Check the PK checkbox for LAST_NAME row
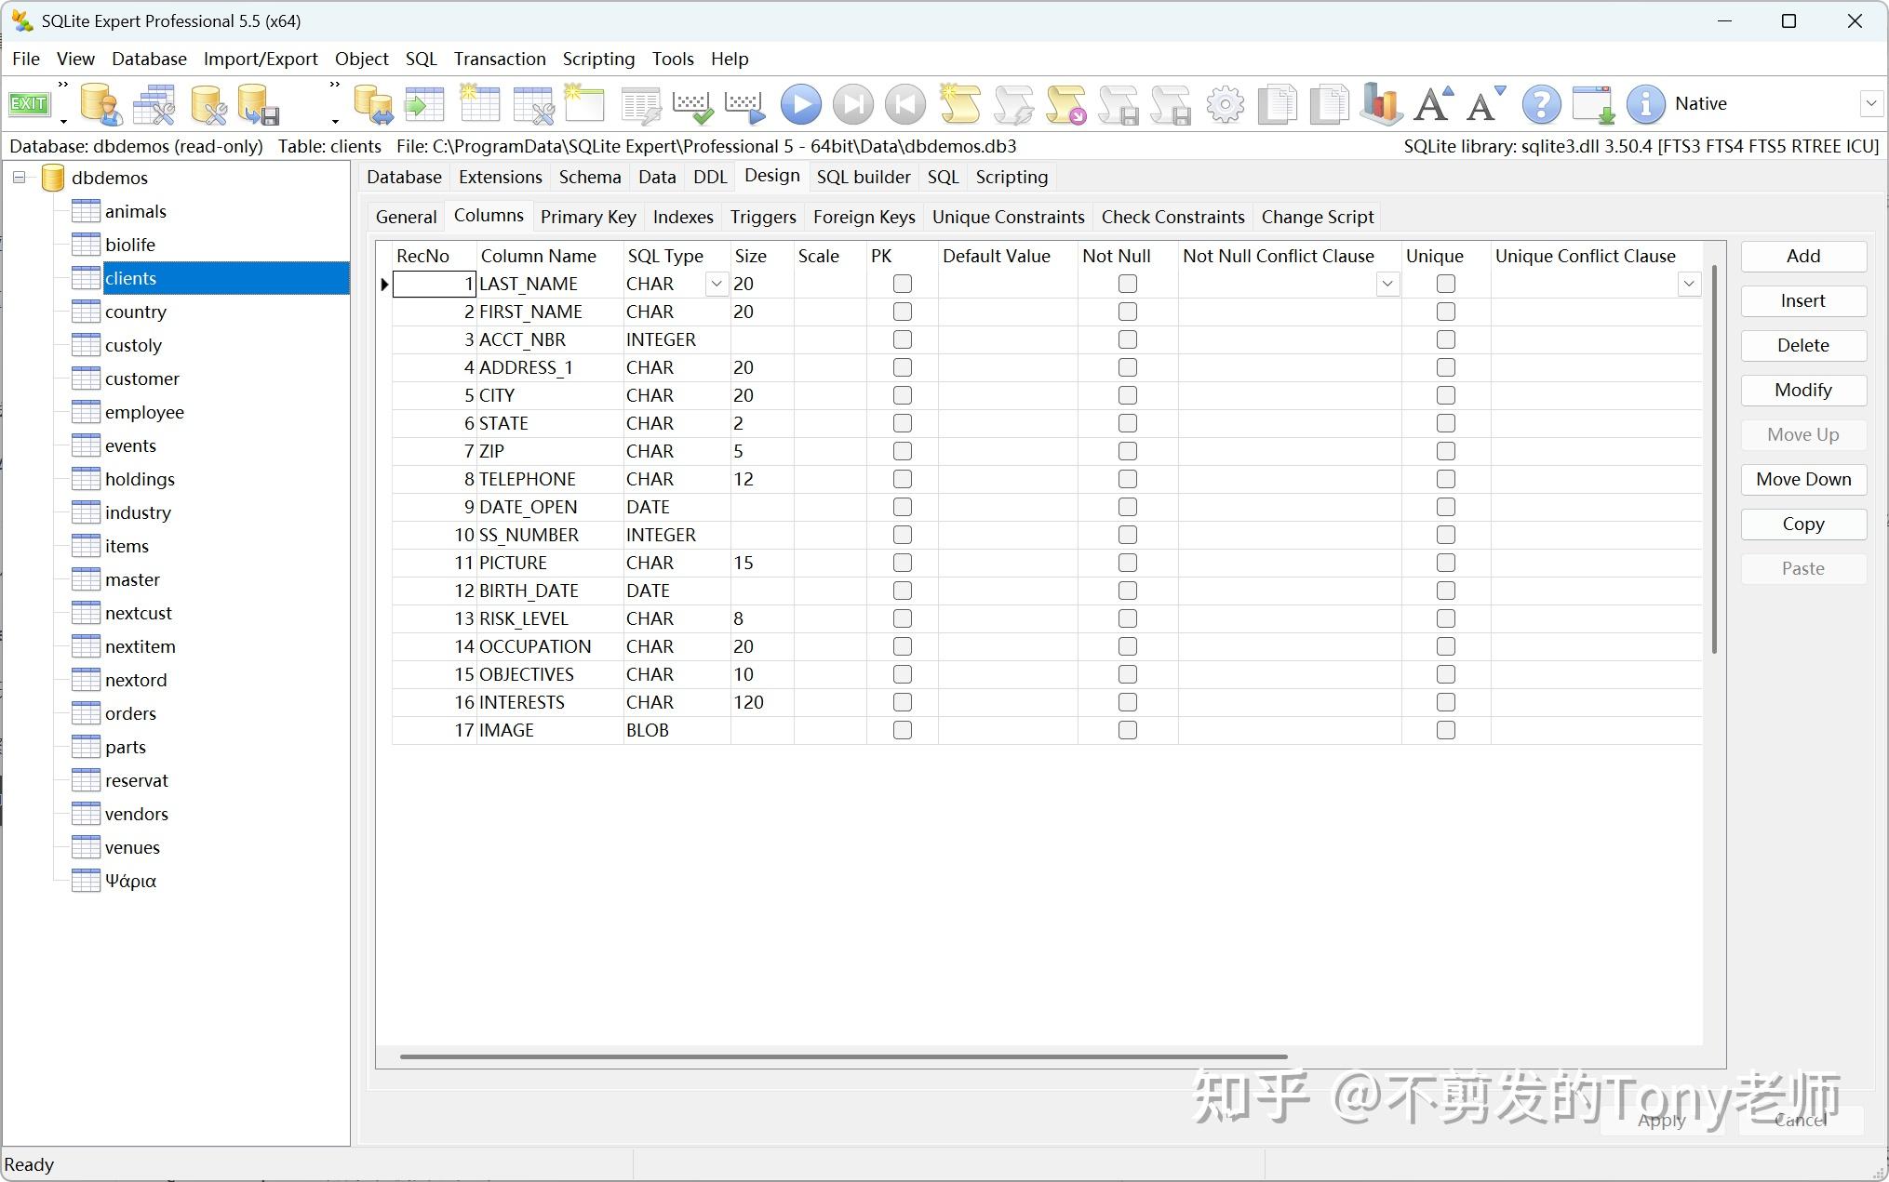The image size is (1889, 1182). (902, 284)
